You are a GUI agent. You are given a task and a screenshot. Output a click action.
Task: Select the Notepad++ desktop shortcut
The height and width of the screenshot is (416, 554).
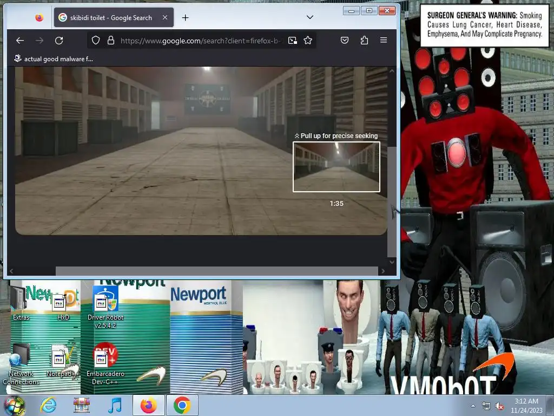63,361
